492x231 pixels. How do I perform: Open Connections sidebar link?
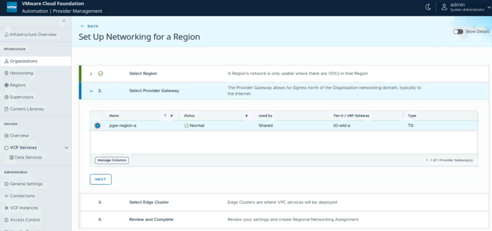(22, 196)
